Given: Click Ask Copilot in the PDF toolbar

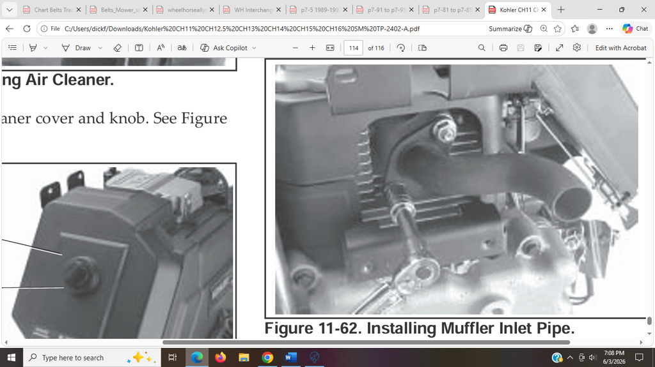Looking at the screenshot, I should pyautogui.click(x=224, y=48).
